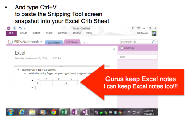This screenshot has width=185, height=117.
Task: Open the OneNote clipping tool taskbar button
Action: pos(85,112)
